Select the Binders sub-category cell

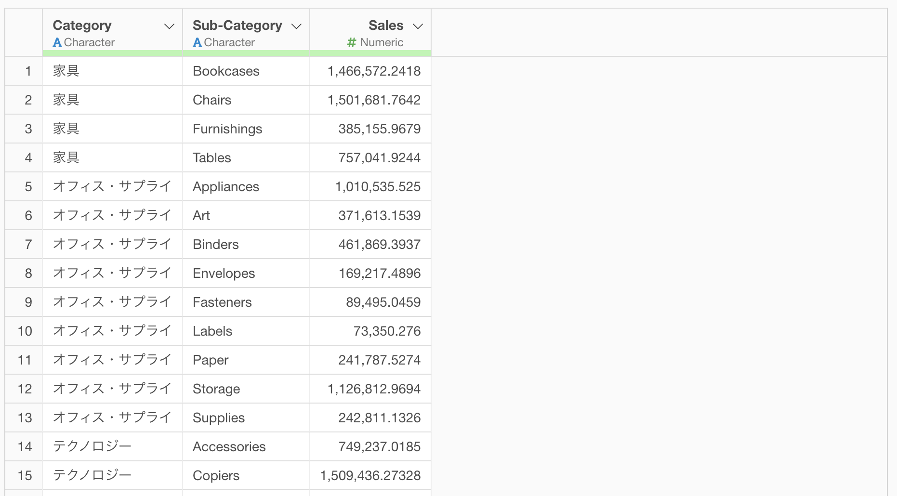pos(246,245)
